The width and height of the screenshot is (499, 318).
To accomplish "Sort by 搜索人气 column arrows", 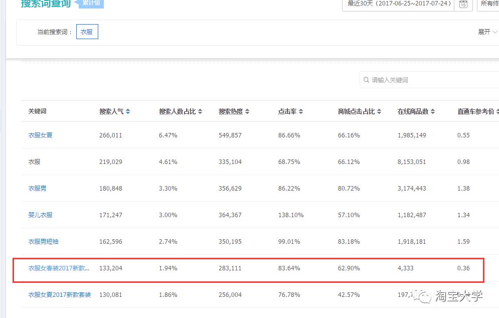I will (128, 112).
